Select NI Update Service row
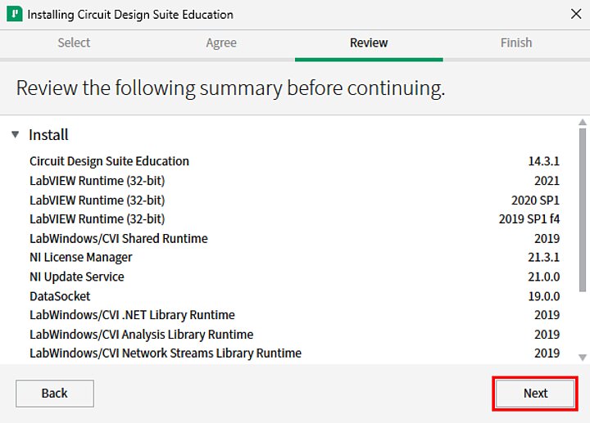Image resolution: width=590 pixels, height=423 pixels. coord(294,277)
